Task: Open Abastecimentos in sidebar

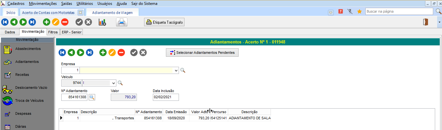Action: click(28, 49)
